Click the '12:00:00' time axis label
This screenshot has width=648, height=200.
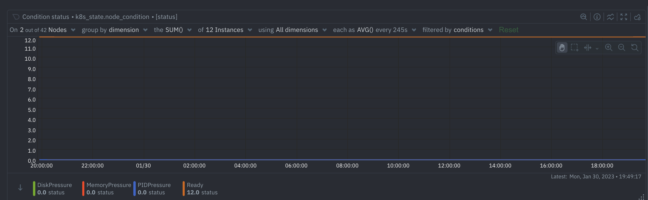449,166
